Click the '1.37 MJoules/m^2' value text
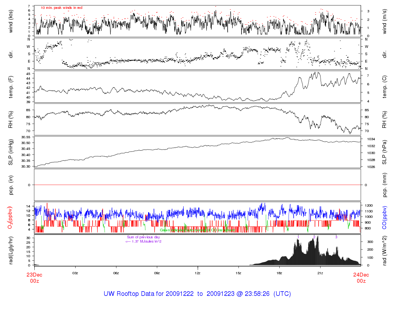Screen dimensions: 395x309 (147, 241)
